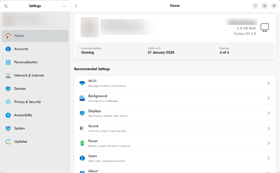280x173 pixels.
Task: Click the Sound speaker icon
Action: (82, 128)
